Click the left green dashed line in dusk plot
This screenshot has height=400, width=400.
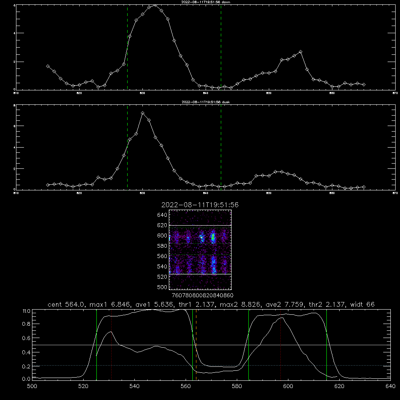(127, 147)
